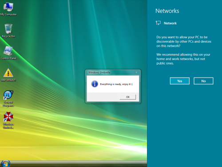Click the "Everything is ready" message text
The height and width of the screenshot is (167, 222).
tap(116, 84)
